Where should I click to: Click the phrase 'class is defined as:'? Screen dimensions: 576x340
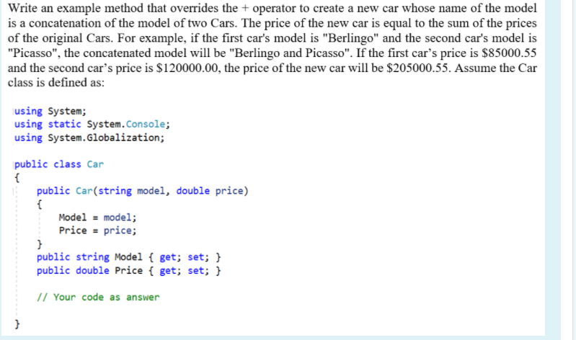pos(56,83)
